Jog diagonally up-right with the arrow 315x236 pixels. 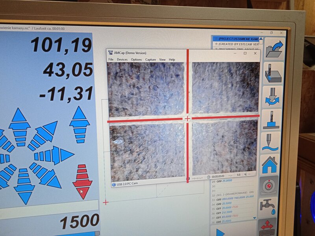(43, 135)
